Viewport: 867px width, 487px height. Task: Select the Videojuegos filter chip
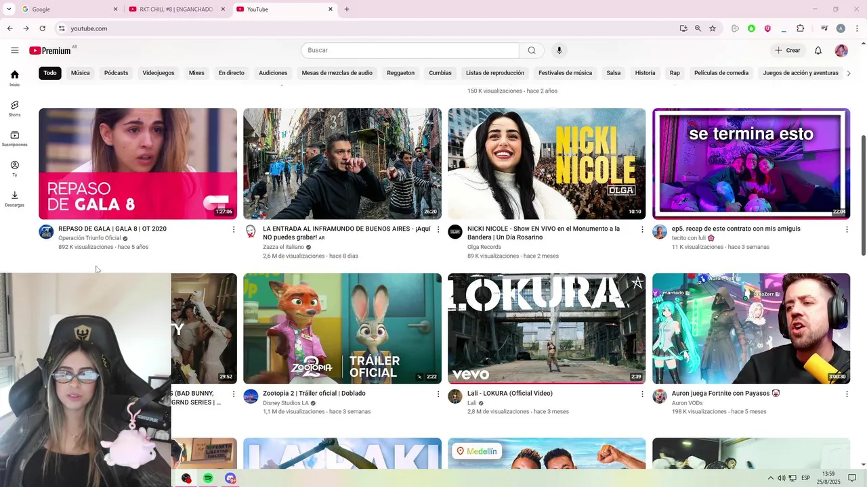(158, 73)
